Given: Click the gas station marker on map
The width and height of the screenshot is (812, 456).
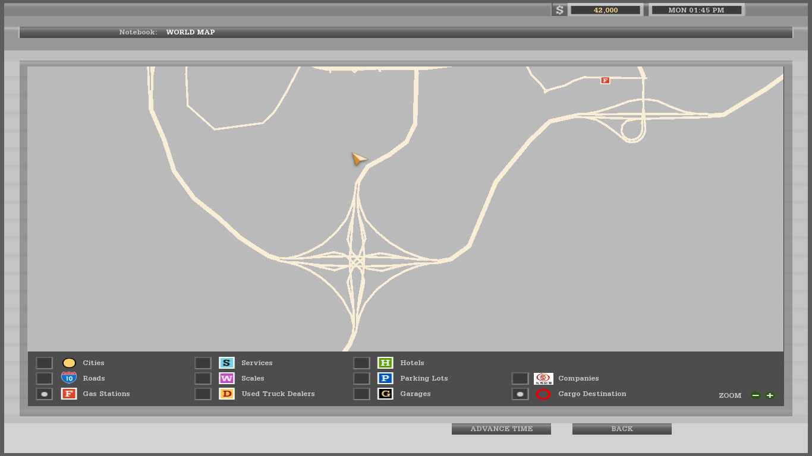Looking at the screenshot, I should click(605, 80).
